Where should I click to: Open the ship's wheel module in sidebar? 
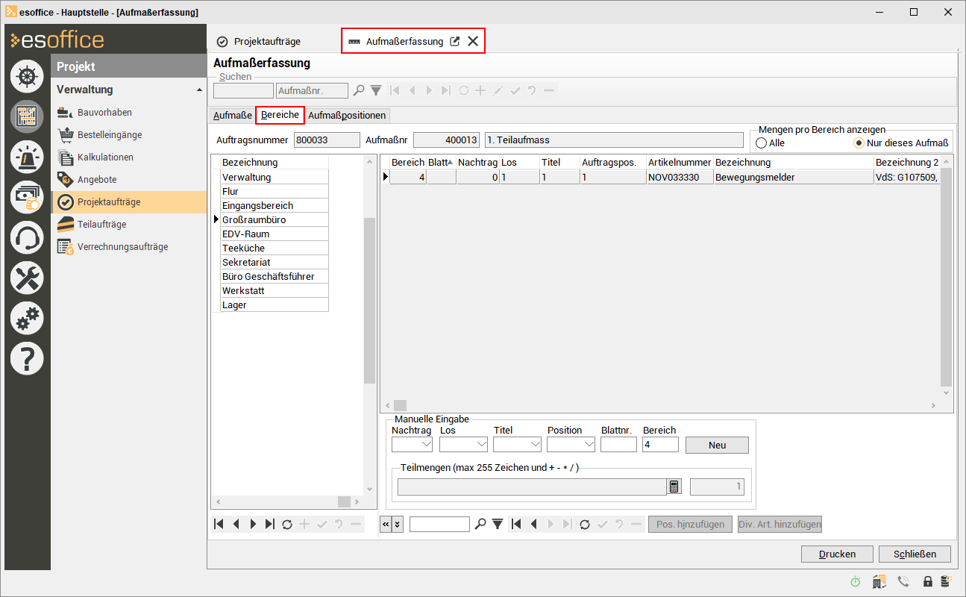(27, 76)
